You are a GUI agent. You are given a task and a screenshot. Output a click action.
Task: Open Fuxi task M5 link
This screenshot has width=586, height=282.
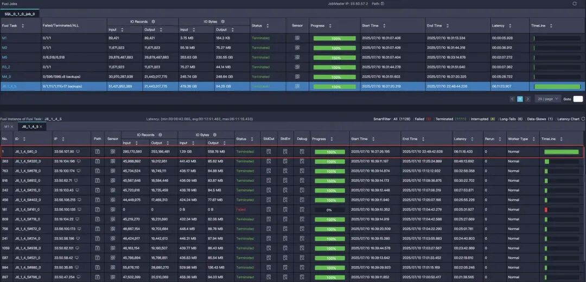point(4,57)
